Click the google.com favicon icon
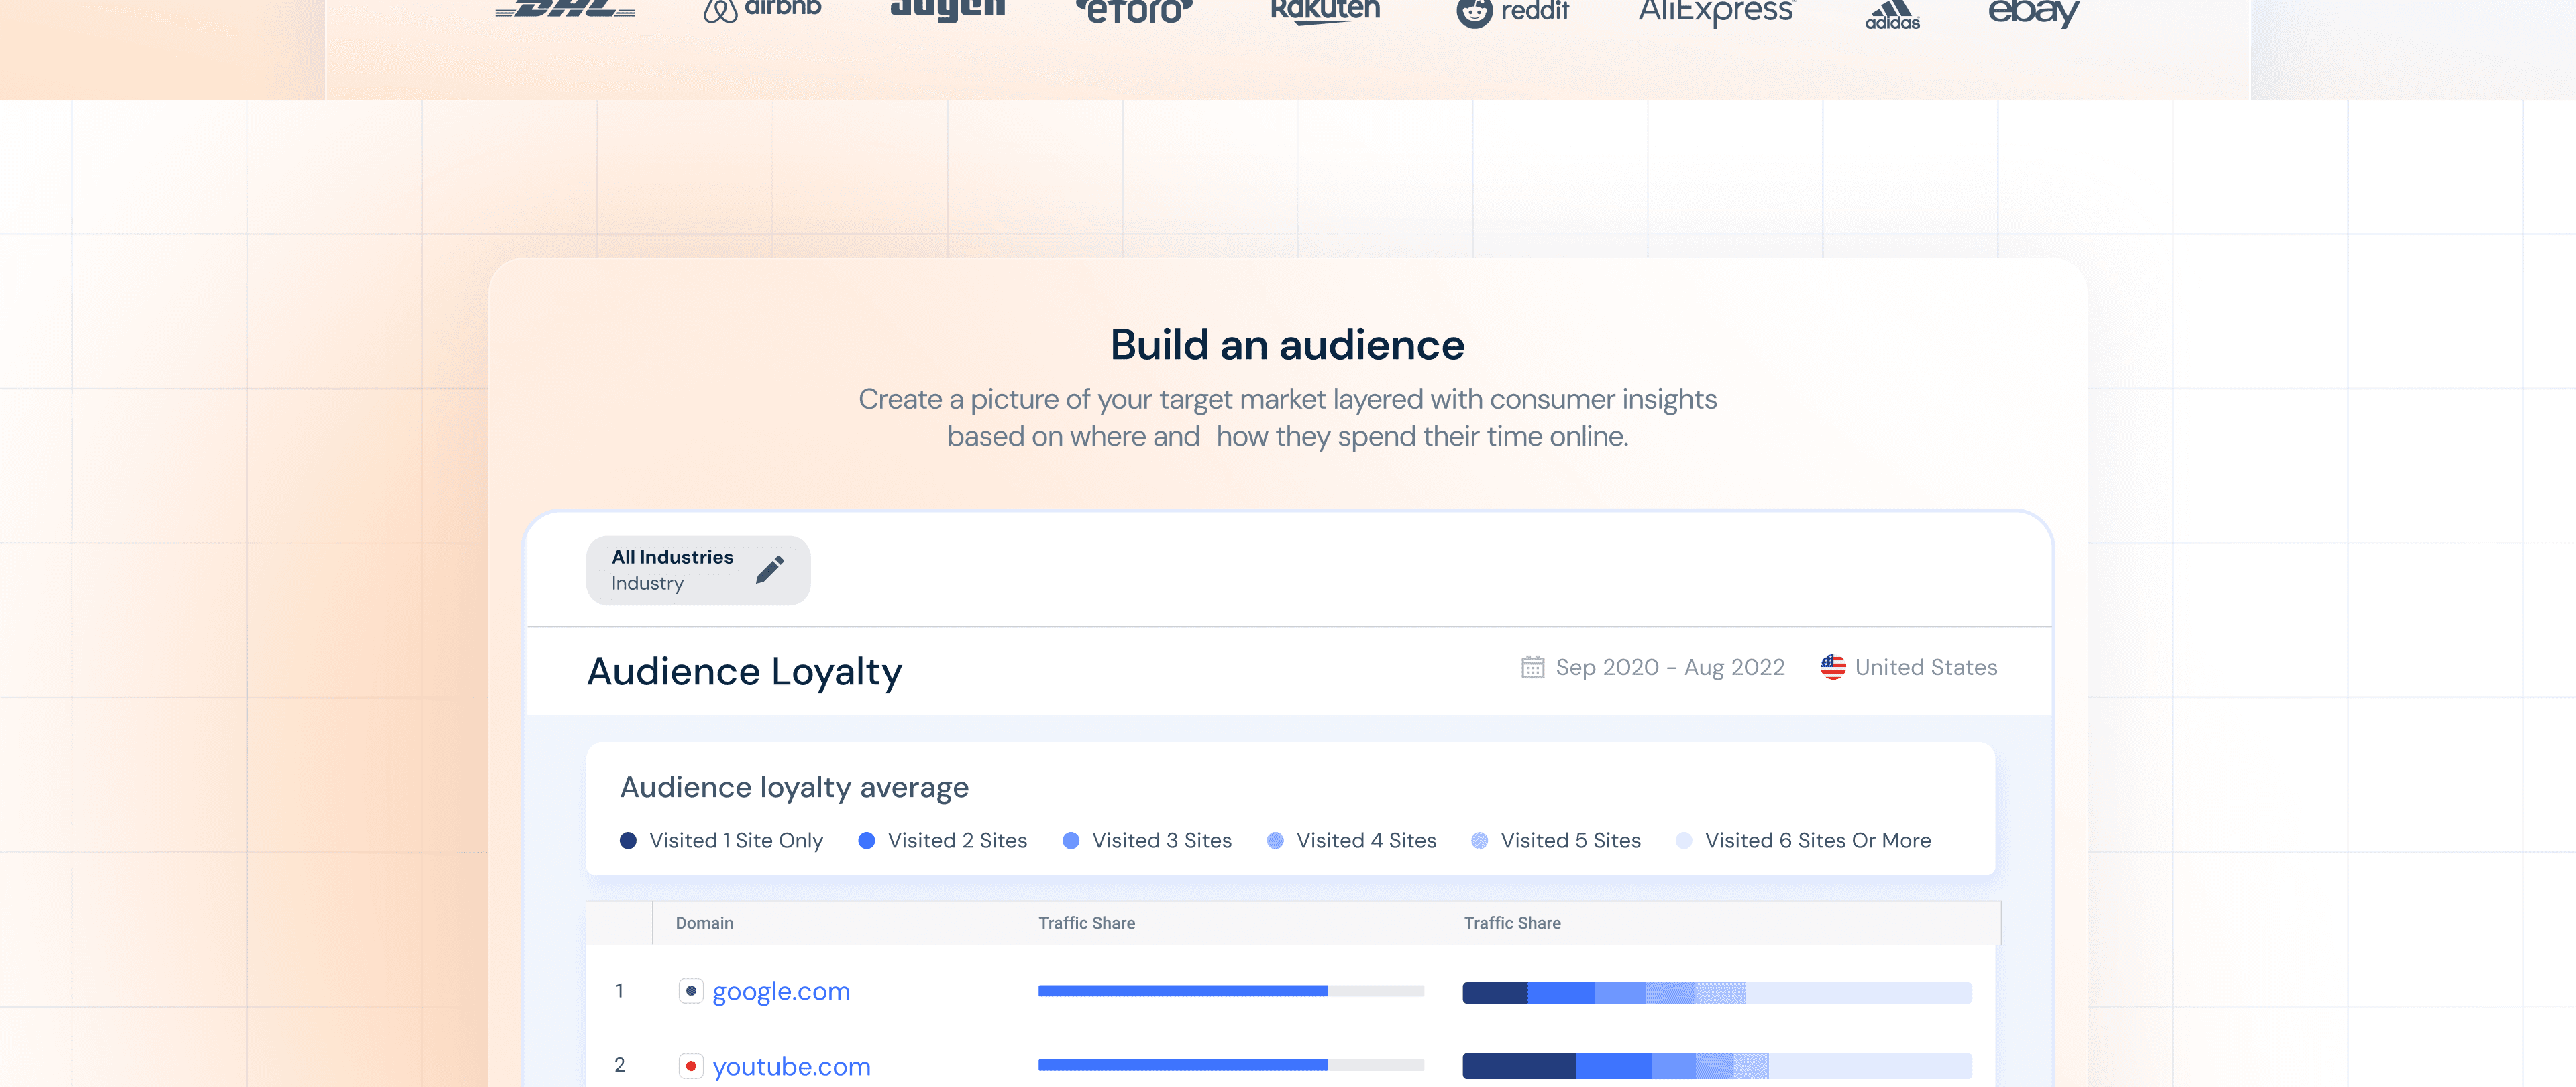 [x=690, y=991]
